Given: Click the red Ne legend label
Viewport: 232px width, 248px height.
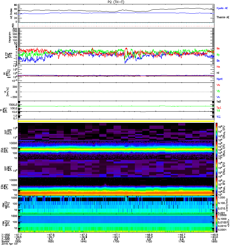Looking at the screenshot, I should pyautogui.click(x=218, y=67).
